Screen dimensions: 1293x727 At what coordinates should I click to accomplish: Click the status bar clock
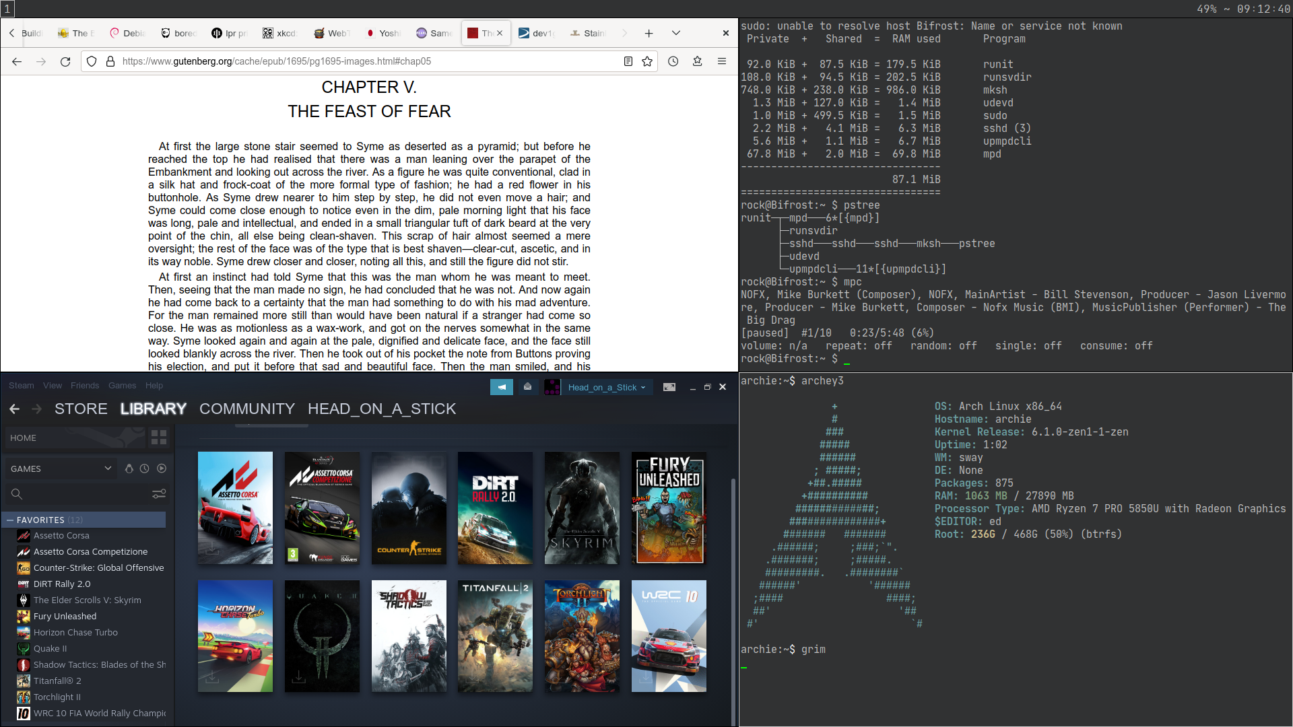click(x=1263, y=9)
